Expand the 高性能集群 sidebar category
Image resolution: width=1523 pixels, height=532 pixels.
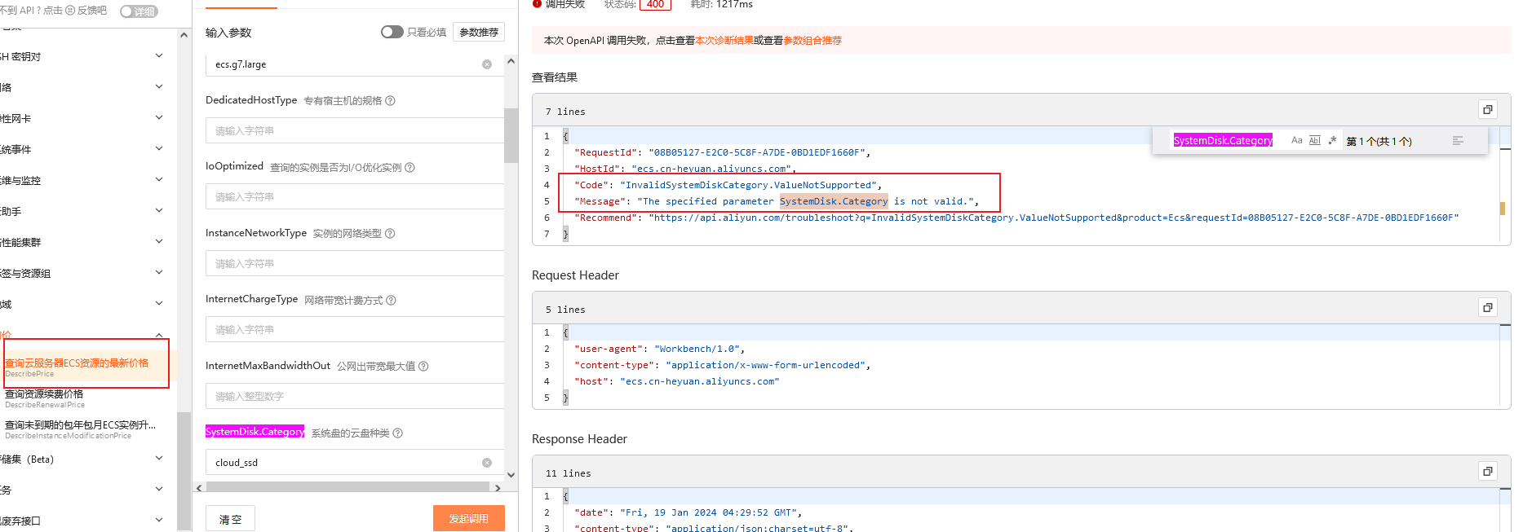(159, 241)
